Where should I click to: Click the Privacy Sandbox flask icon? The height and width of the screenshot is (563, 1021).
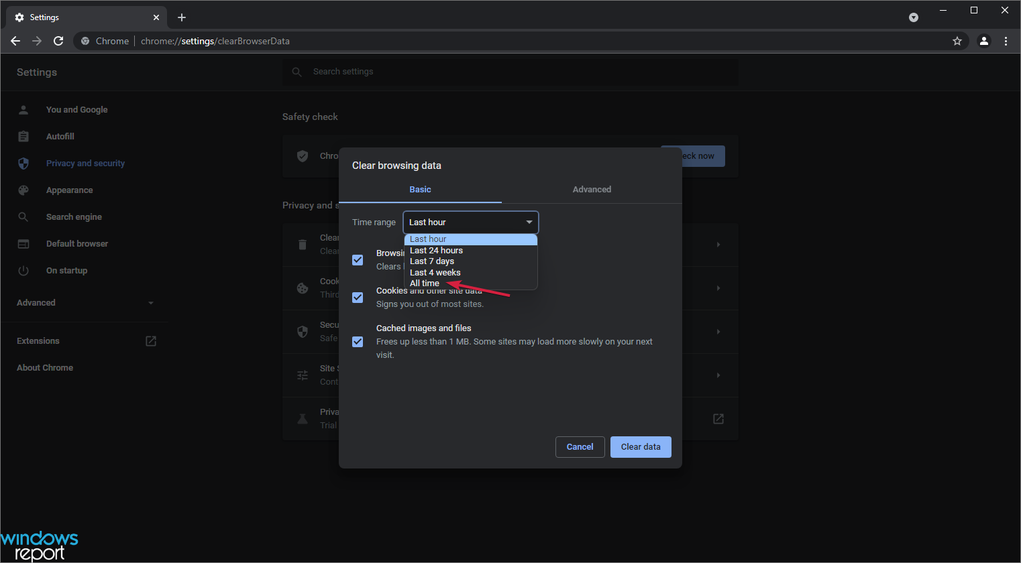point(303,419)
